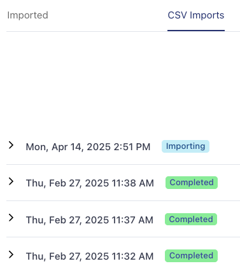Viewport: 240px width, 273px height.
Task: Click the underline beneath CSV Imports tab
Action: pos(196,31)
